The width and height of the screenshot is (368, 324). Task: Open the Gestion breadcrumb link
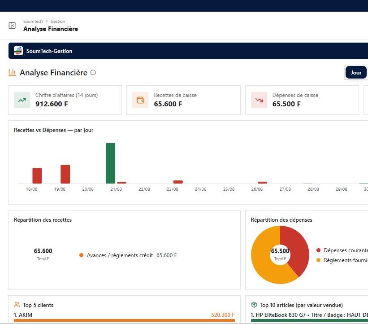58,22
